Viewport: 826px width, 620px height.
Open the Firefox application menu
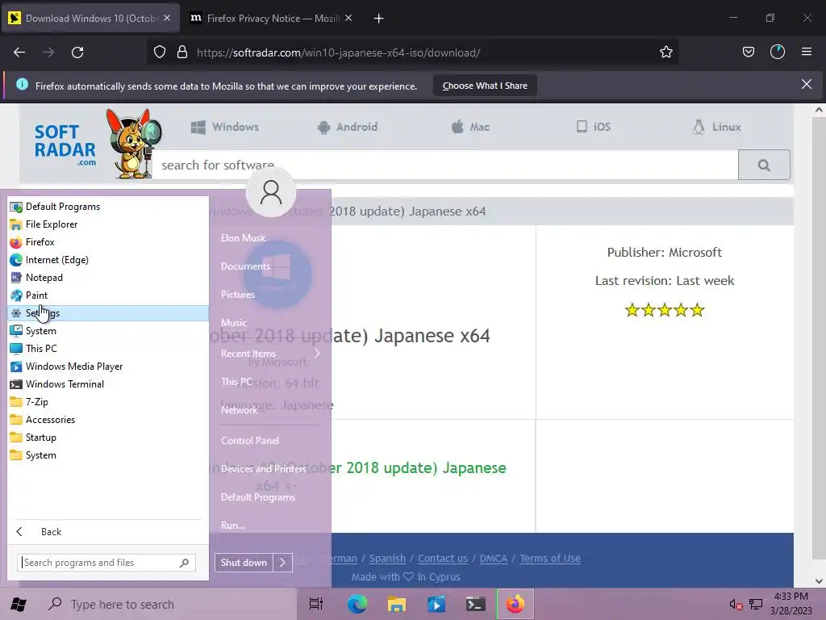(x=807, y=52)
